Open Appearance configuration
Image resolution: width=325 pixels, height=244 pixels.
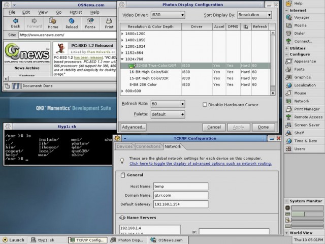click(305, 62)
